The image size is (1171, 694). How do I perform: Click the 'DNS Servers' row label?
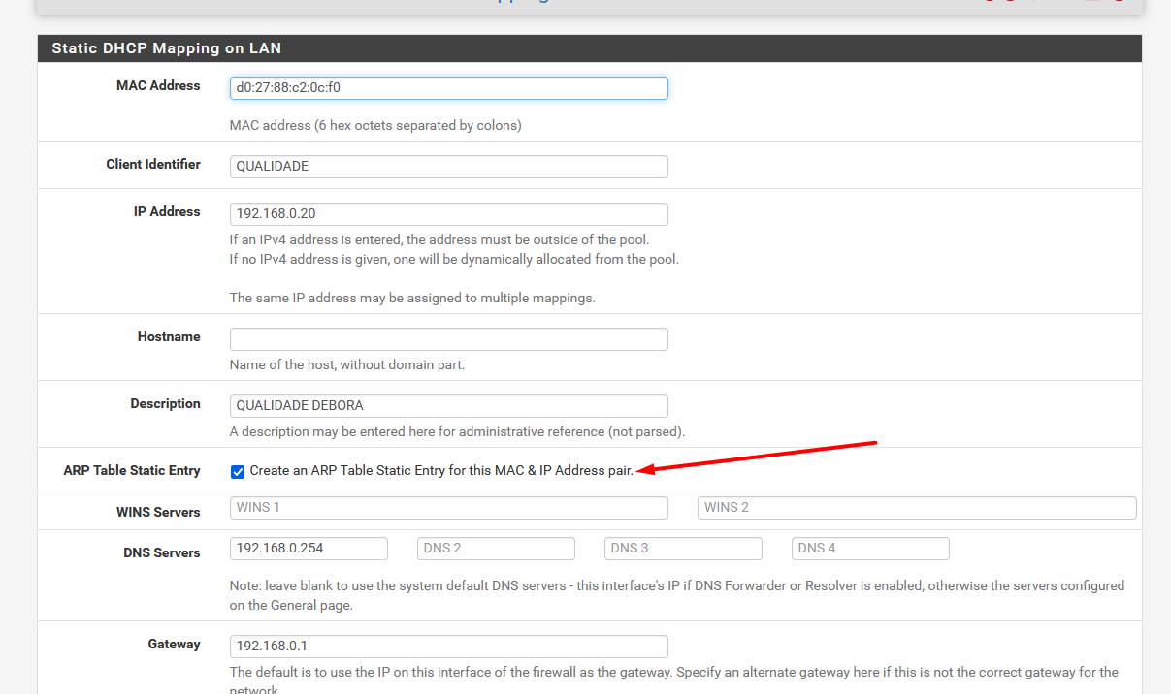click(x=161, y=553)
